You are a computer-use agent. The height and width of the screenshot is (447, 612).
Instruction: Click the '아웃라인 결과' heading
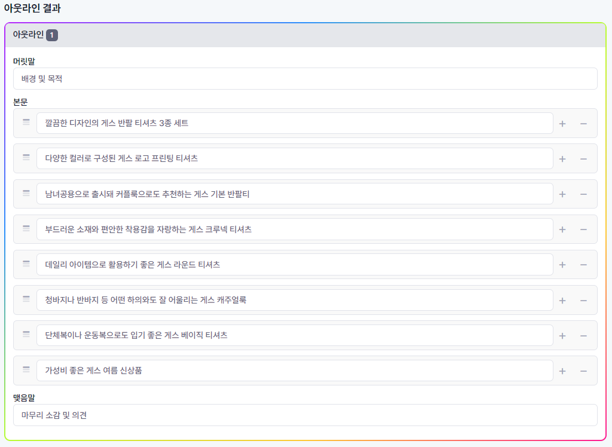pos(32,8)
